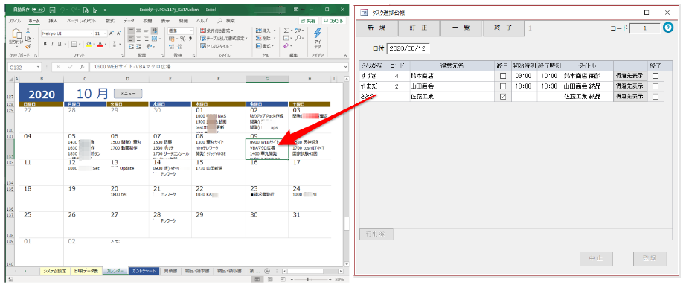Screen dimensions: 689x288
Task: Click the 終了 button in task form toolbar
Action: click(x=503, y=28)
